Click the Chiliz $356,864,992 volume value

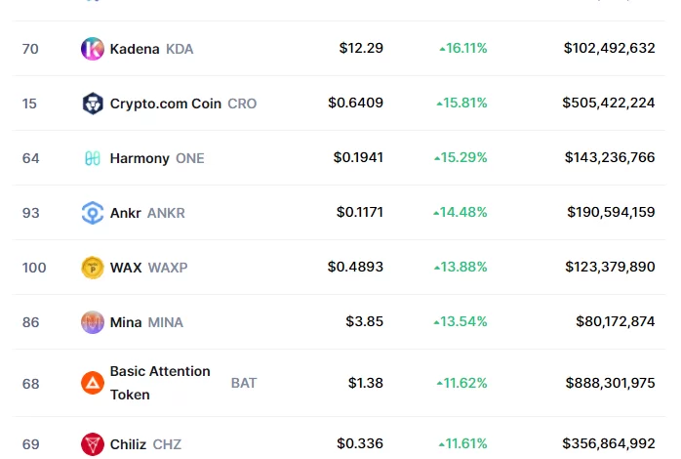click(608, 444)
